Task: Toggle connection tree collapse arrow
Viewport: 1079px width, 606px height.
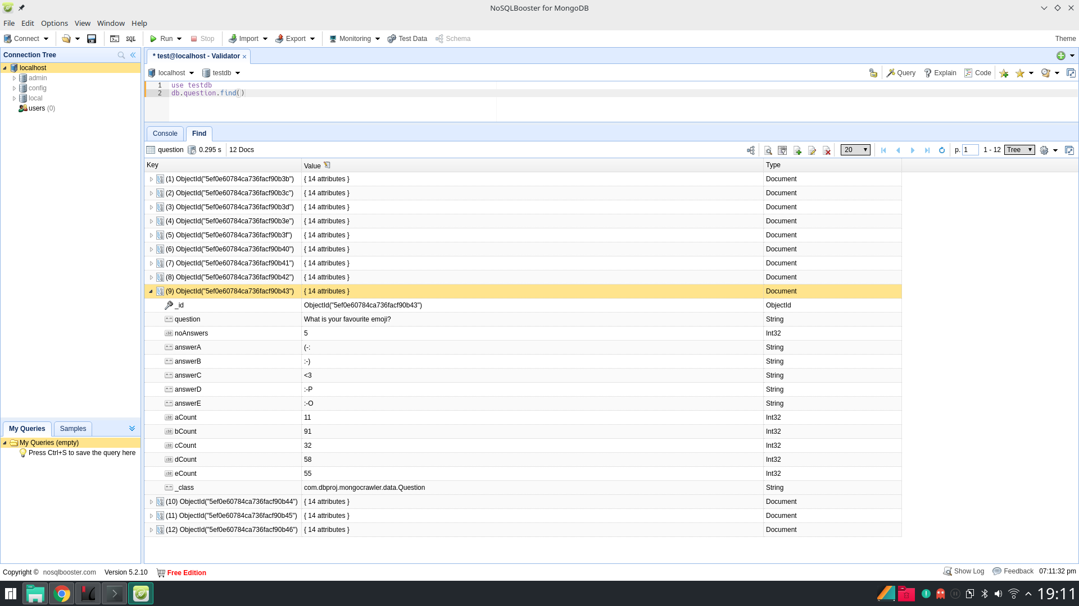Action: (133, 54)
